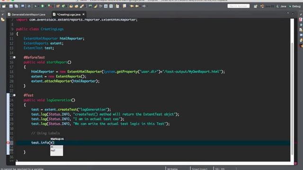
Task: Click the @BeforeTest annotation
Action: click(34, 58)
